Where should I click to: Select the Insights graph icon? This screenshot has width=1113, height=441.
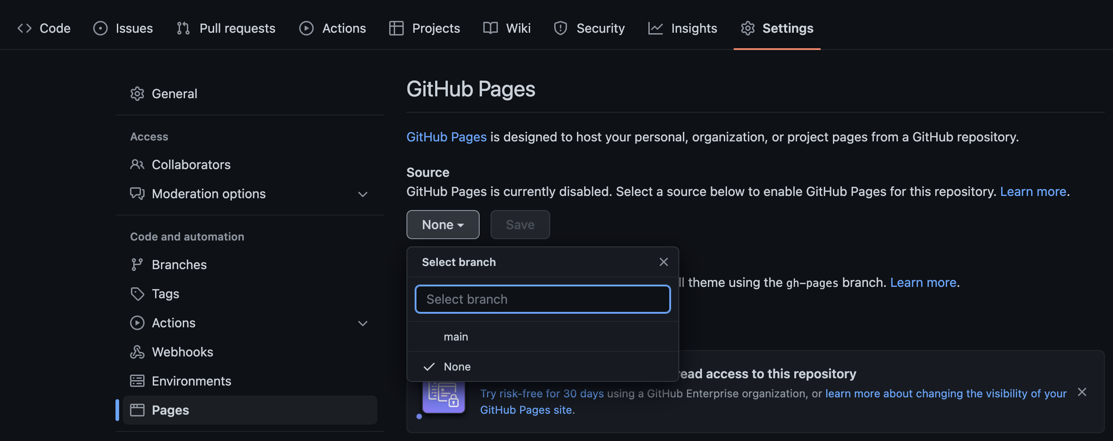[x=655, y=28]
